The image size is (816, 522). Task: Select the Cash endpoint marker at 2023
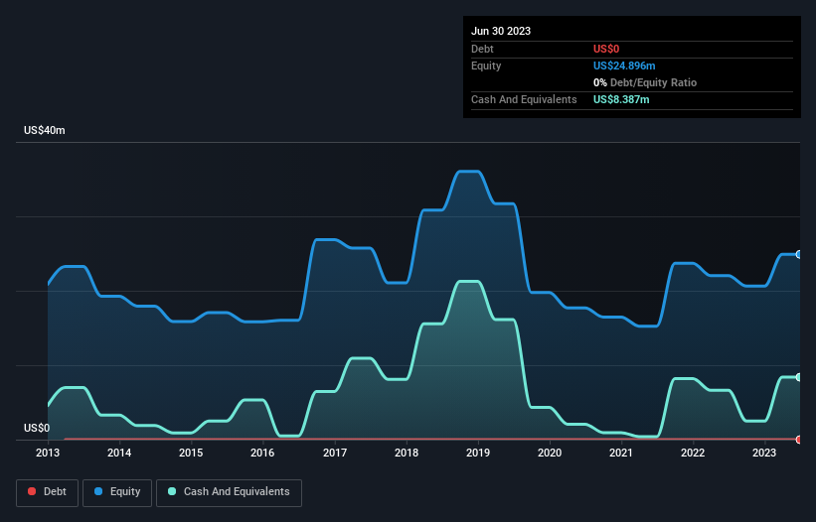click(x=799, y=377)
